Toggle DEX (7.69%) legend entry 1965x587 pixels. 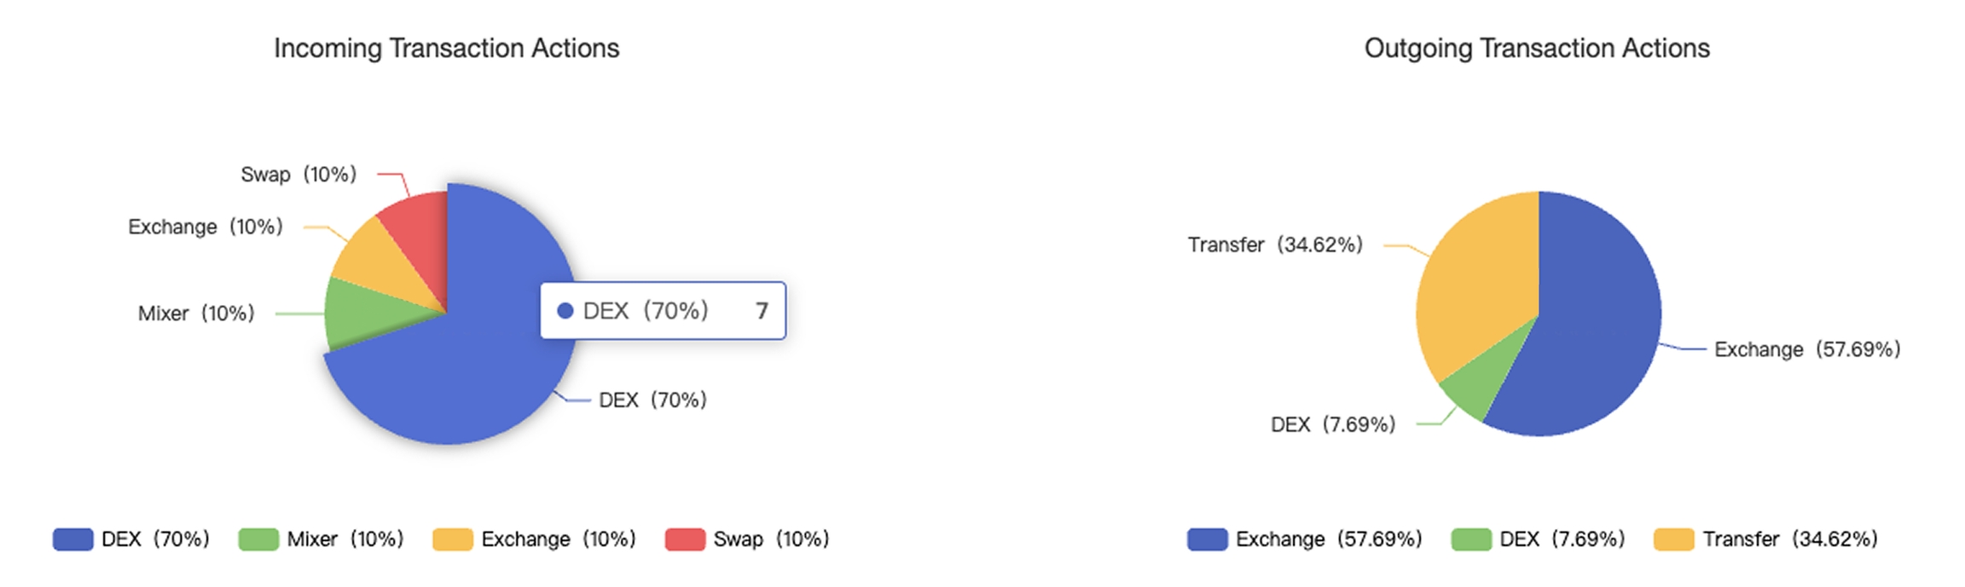(1539, 539)
